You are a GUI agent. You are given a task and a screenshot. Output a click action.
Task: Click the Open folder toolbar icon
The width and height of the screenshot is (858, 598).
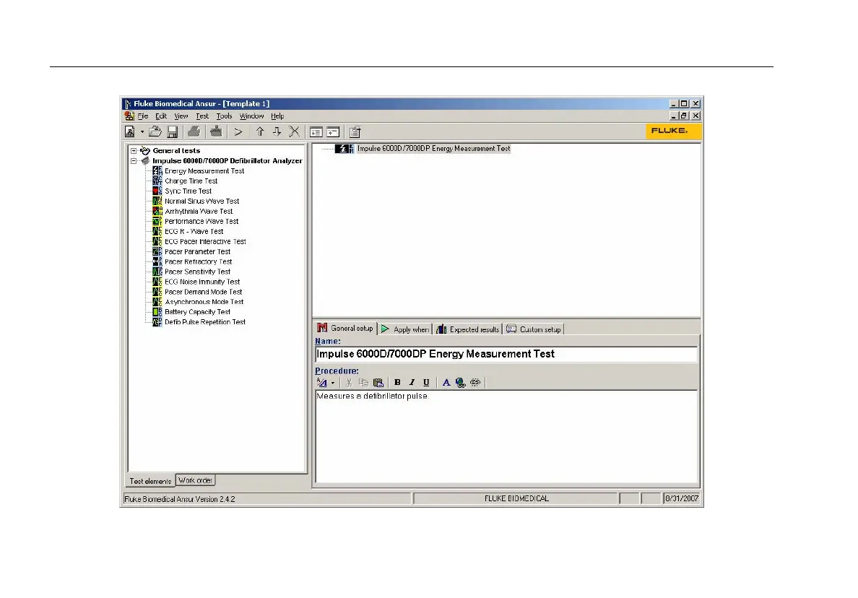(x=155, y=132)
